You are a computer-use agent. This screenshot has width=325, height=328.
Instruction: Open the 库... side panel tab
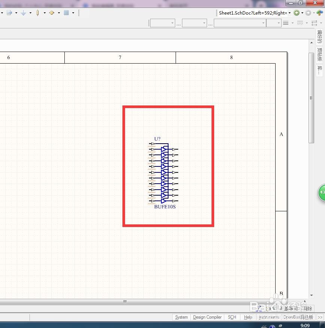(319, 70)
